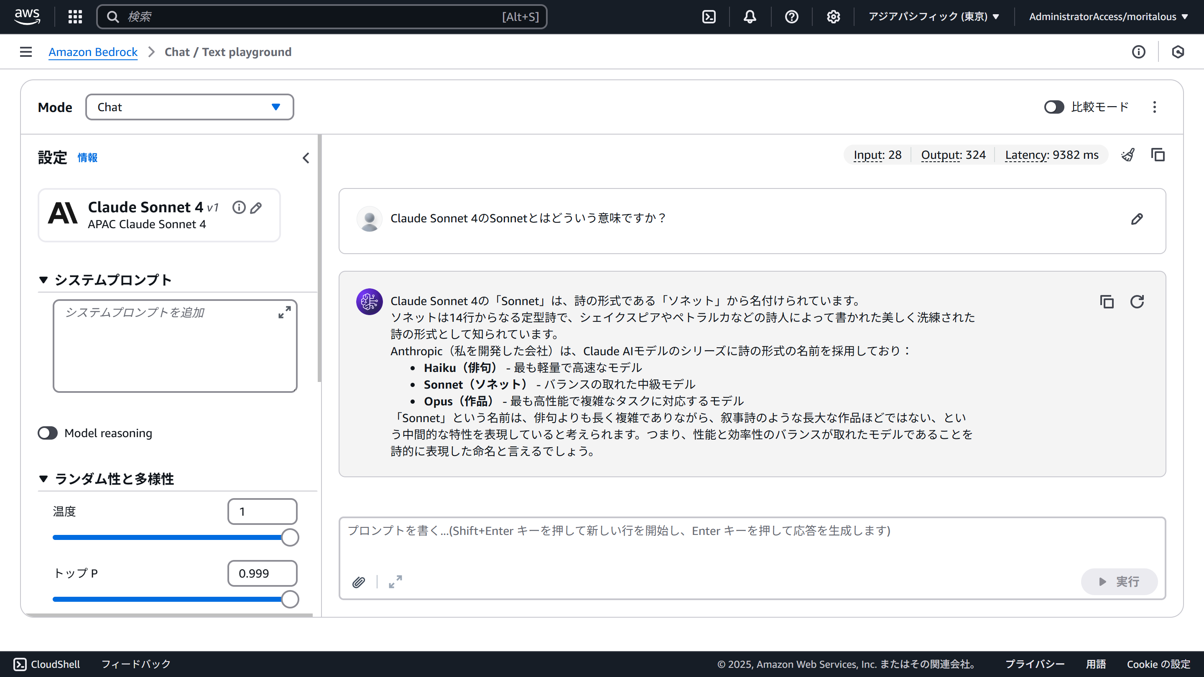The width and height of the screenshot is (1204, 677).
Task: Open the 情報 link next to 設定
Action: click(x=87, y=158)
